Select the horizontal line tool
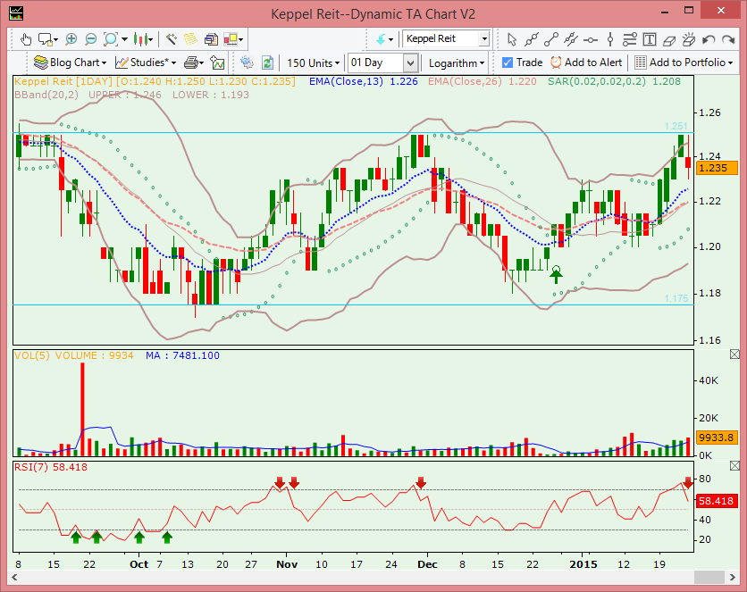 click(591, 40)
